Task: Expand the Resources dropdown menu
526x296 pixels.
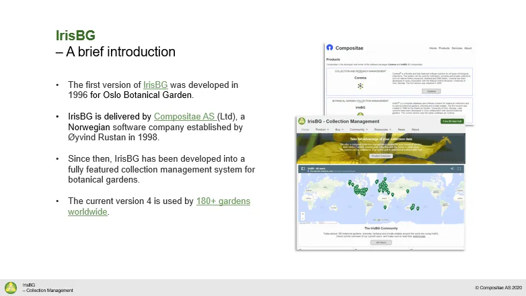Action: click(383, 130)
